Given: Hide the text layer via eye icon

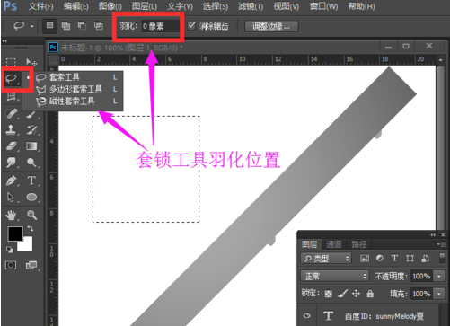Looking at the screenshot, I should tap(306, 315).
